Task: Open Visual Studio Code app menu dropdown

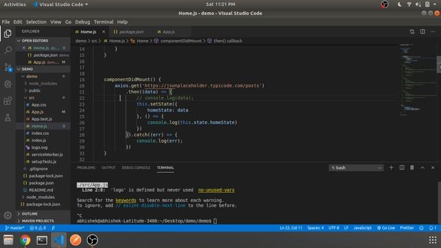Action: click(61, 4)
